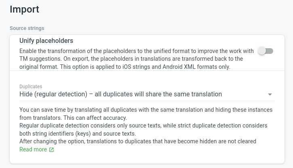Open the Read more link

(33, 149)
